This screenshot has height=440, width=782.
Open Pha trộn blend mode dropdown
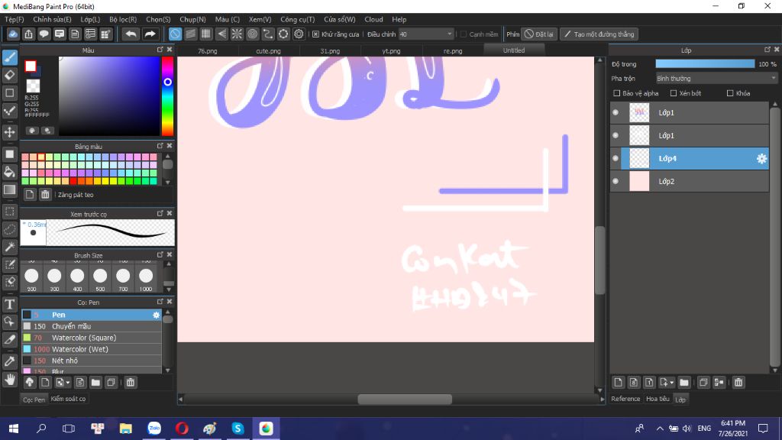coord(716,79)
